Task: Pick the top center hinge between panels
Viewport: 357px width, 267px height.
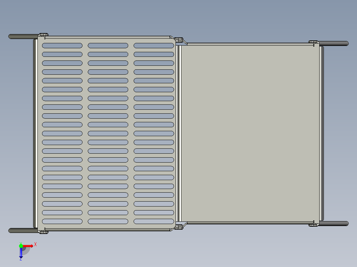Action: coord(179,40)
